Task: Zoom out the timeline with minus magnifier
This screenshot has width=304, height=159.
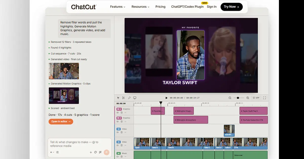Action: point(230,98)
